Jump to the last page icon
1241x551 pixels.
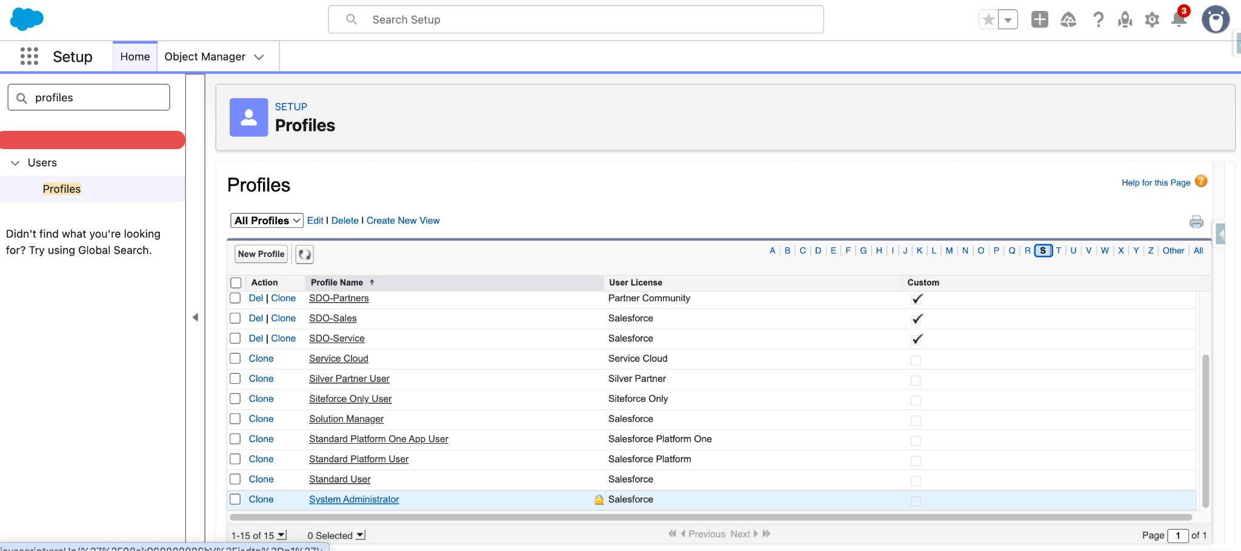tap(767, 533)
